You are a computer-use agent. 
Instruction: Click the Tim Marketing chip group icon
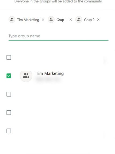click(12, 20)
